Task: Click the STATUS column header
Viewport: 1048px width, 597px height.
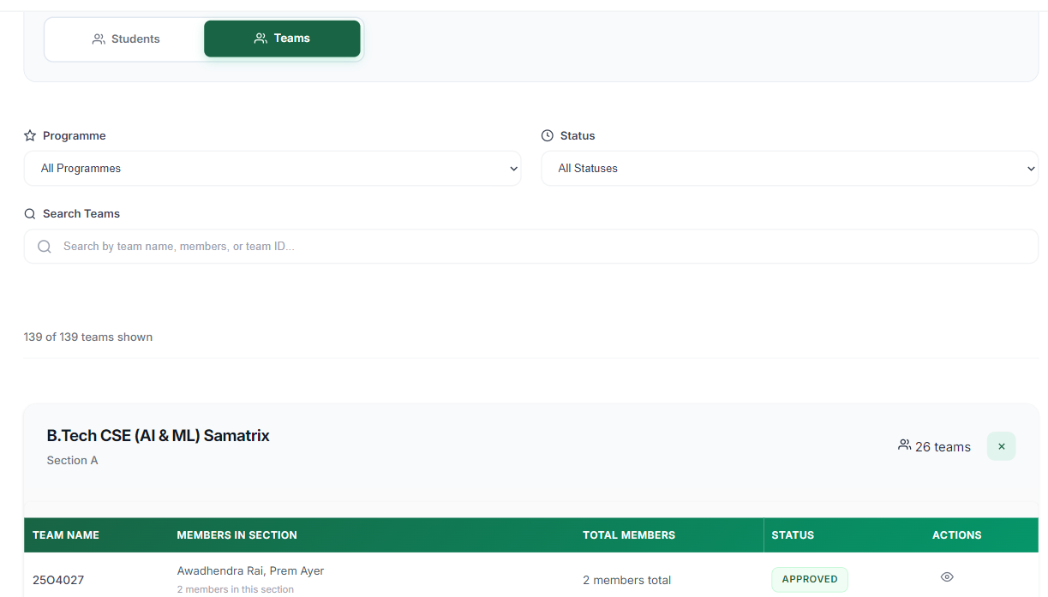Action: 793,535
